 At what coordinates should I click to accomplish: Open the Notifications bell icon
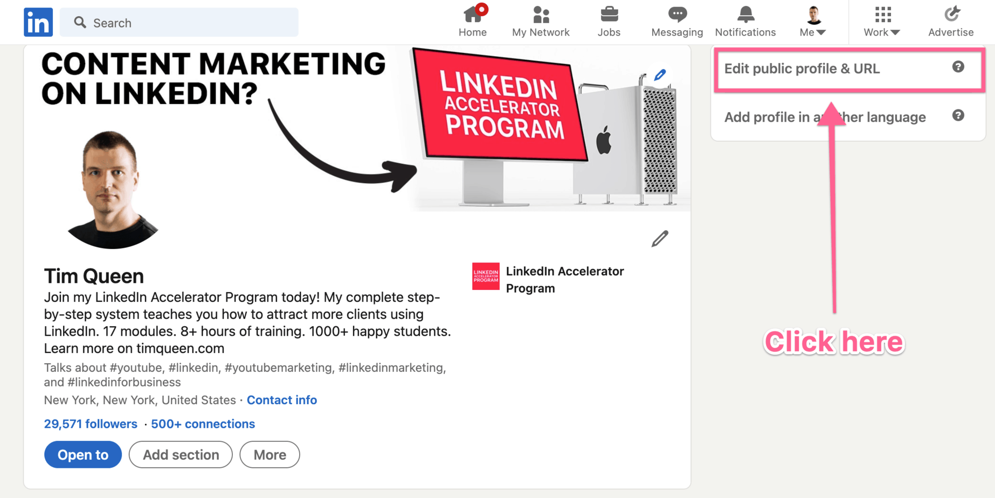coord(745,15)
